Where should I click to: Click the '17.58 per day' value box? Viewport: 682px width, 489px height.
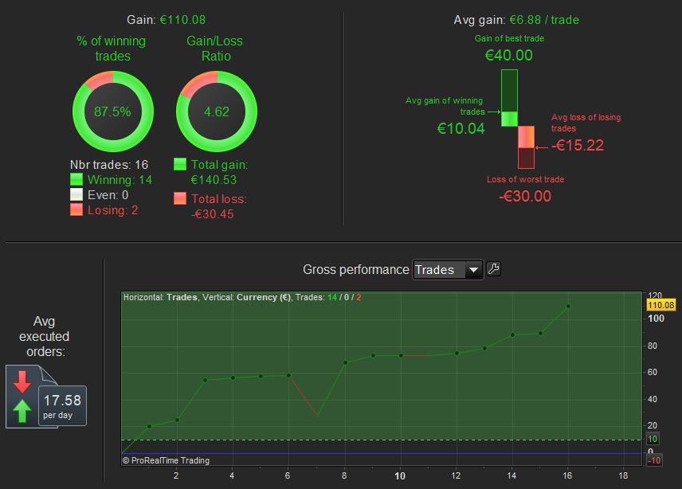tap(62, 405)
